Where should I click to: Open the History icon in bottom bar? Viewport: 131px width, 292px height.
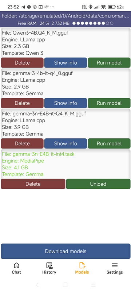(49, 265)
